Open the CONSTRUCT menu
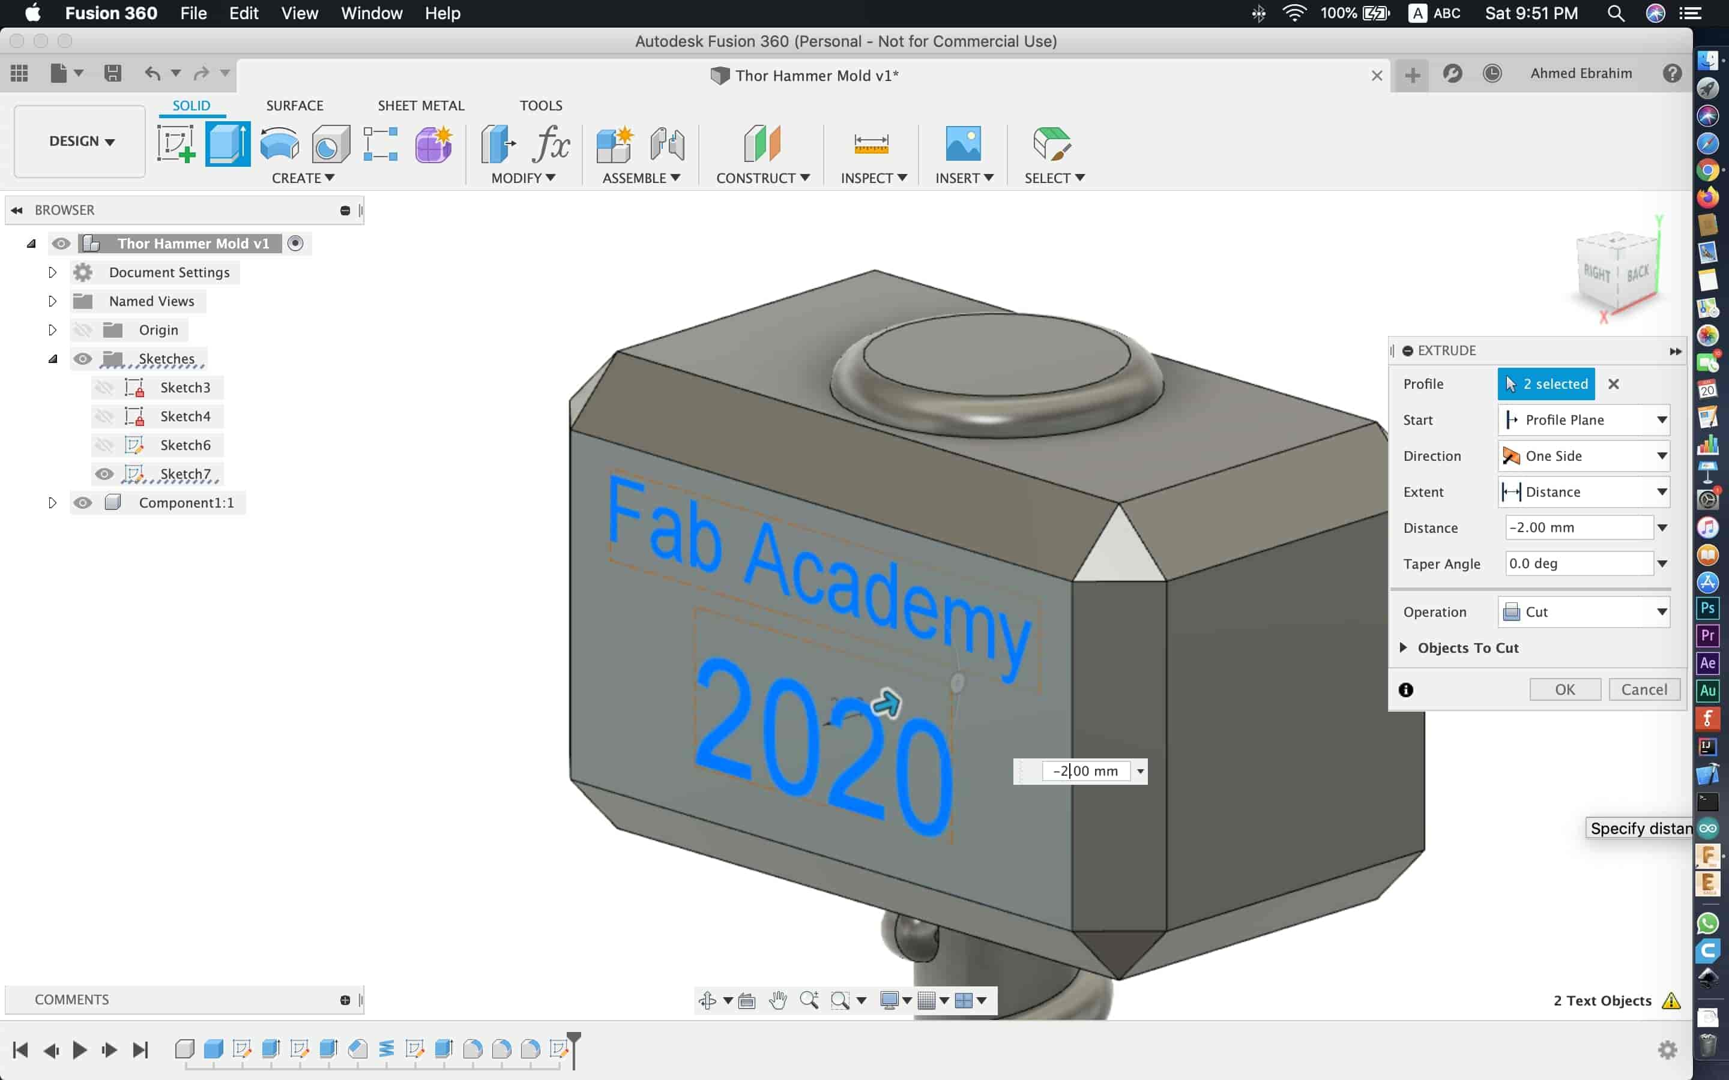This screenshot has height=1080, width=1729. tap(762, 178)
